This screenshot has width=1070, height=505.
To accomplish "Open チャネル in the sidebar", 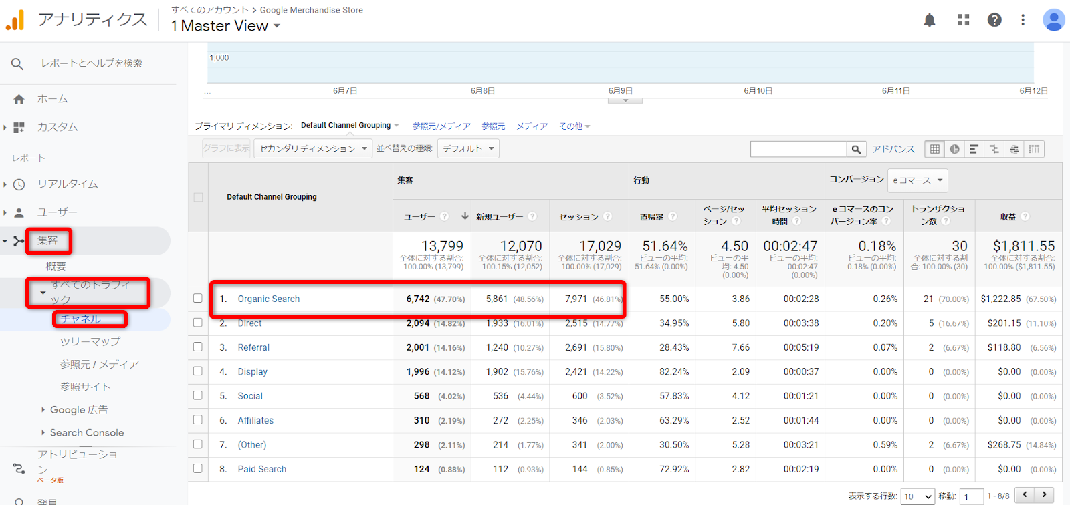I will [x=80, y=319].
